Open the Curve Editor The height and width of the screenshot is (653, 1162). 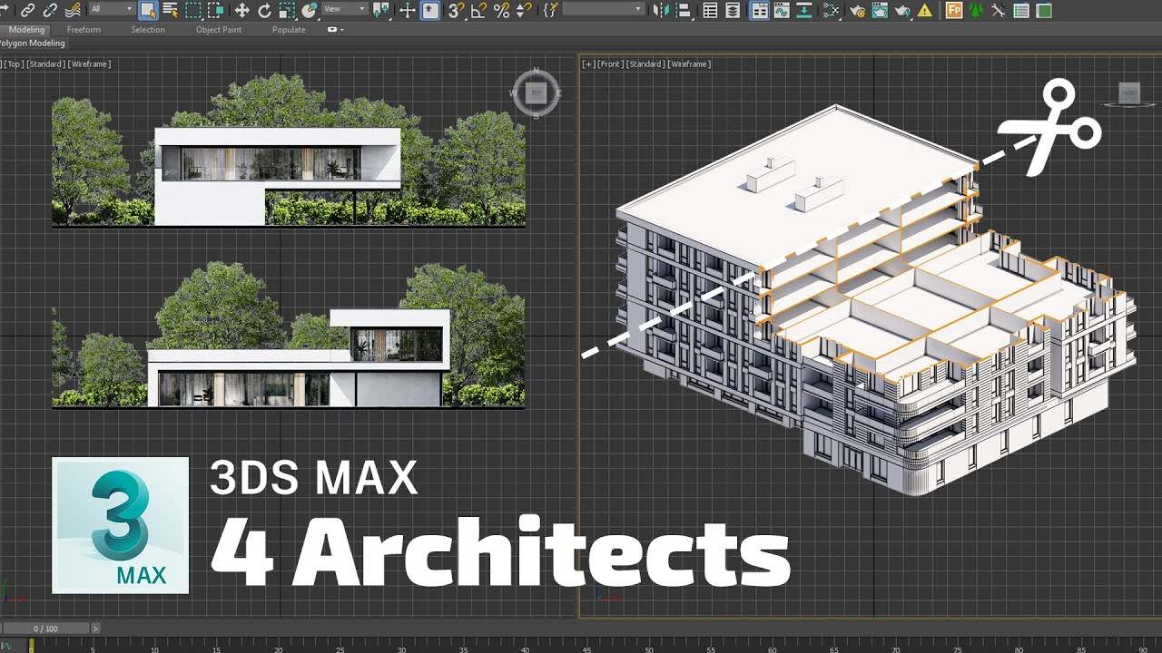[782, 10]
